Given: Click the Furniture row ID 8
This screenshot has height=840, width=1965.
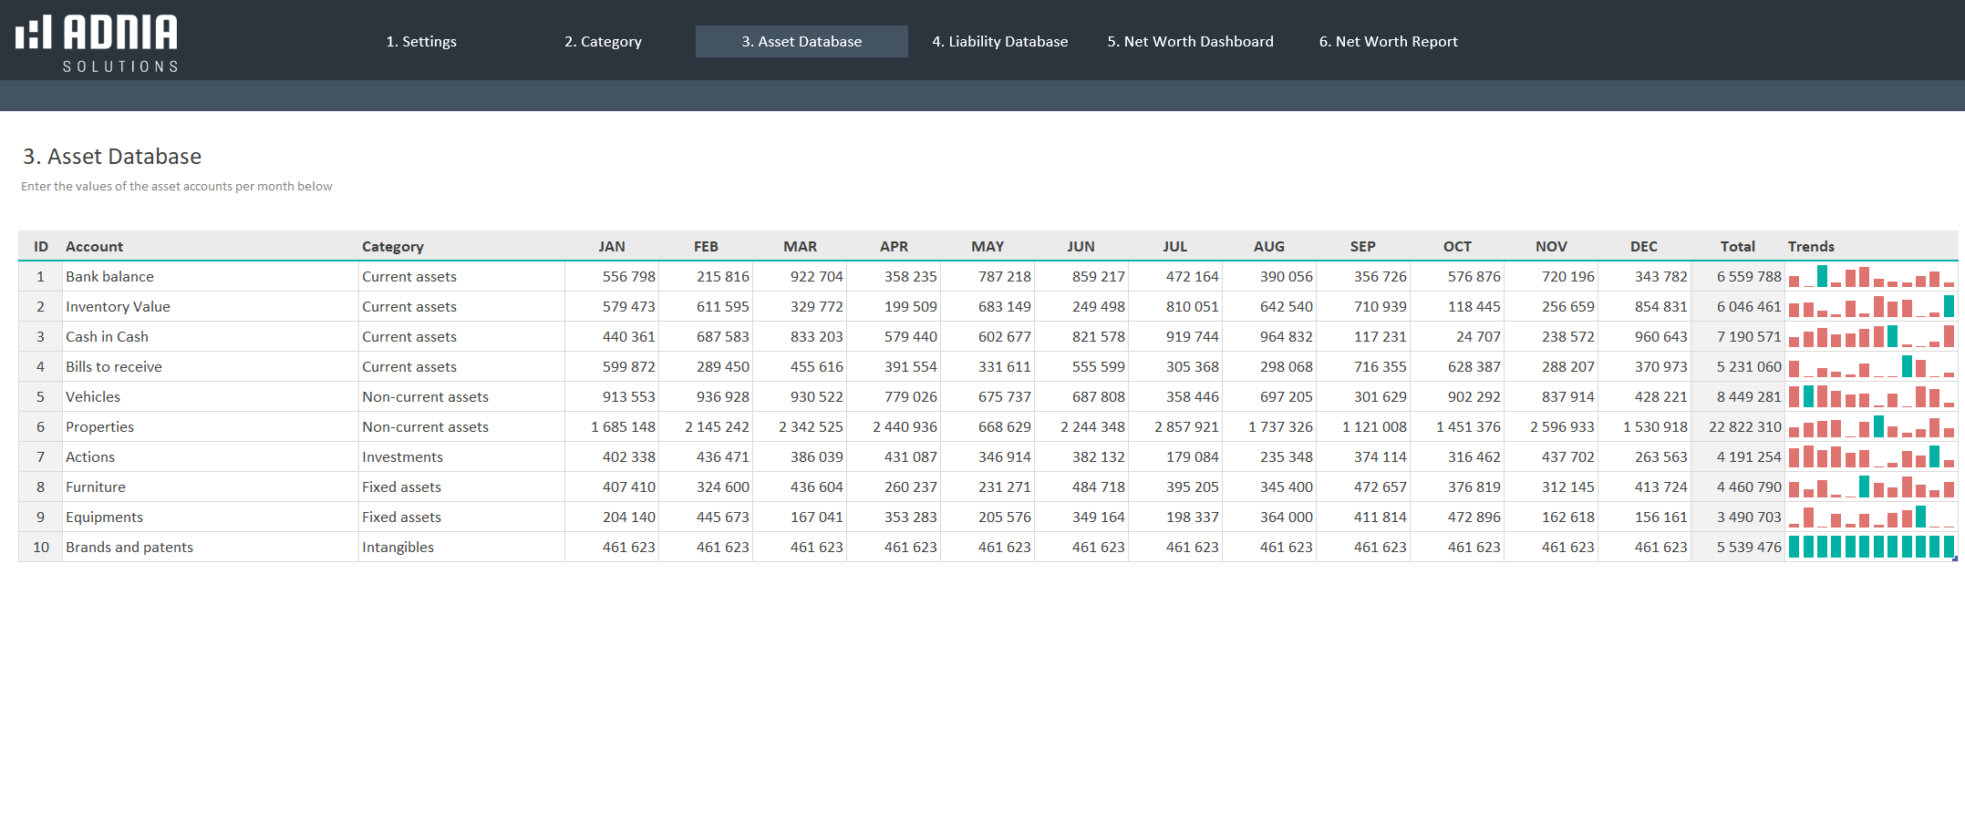Looking at the screenshot, I should tap(40, 487).
